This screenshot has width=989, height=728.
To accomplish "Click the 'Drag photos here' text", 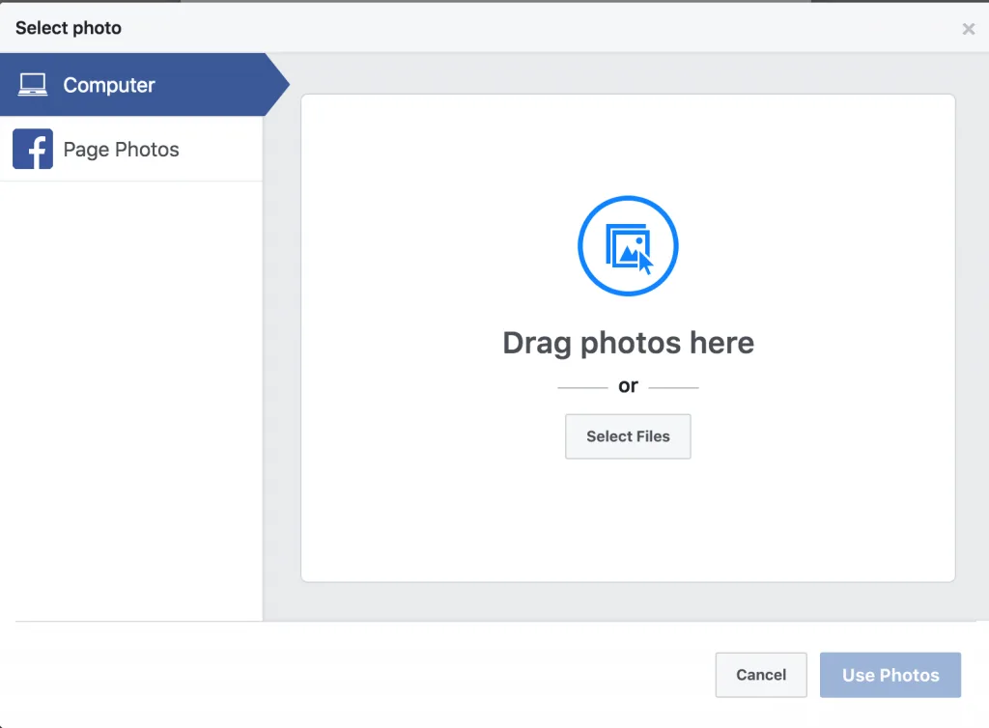I will (628, 343).
